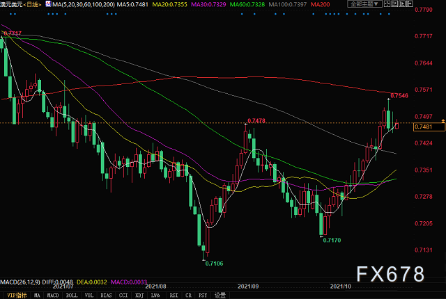Image resolution: width=446 pixels, height=299 pixels.
Task: Click the 0.7106 low price marker
Action: pos(214,264)
